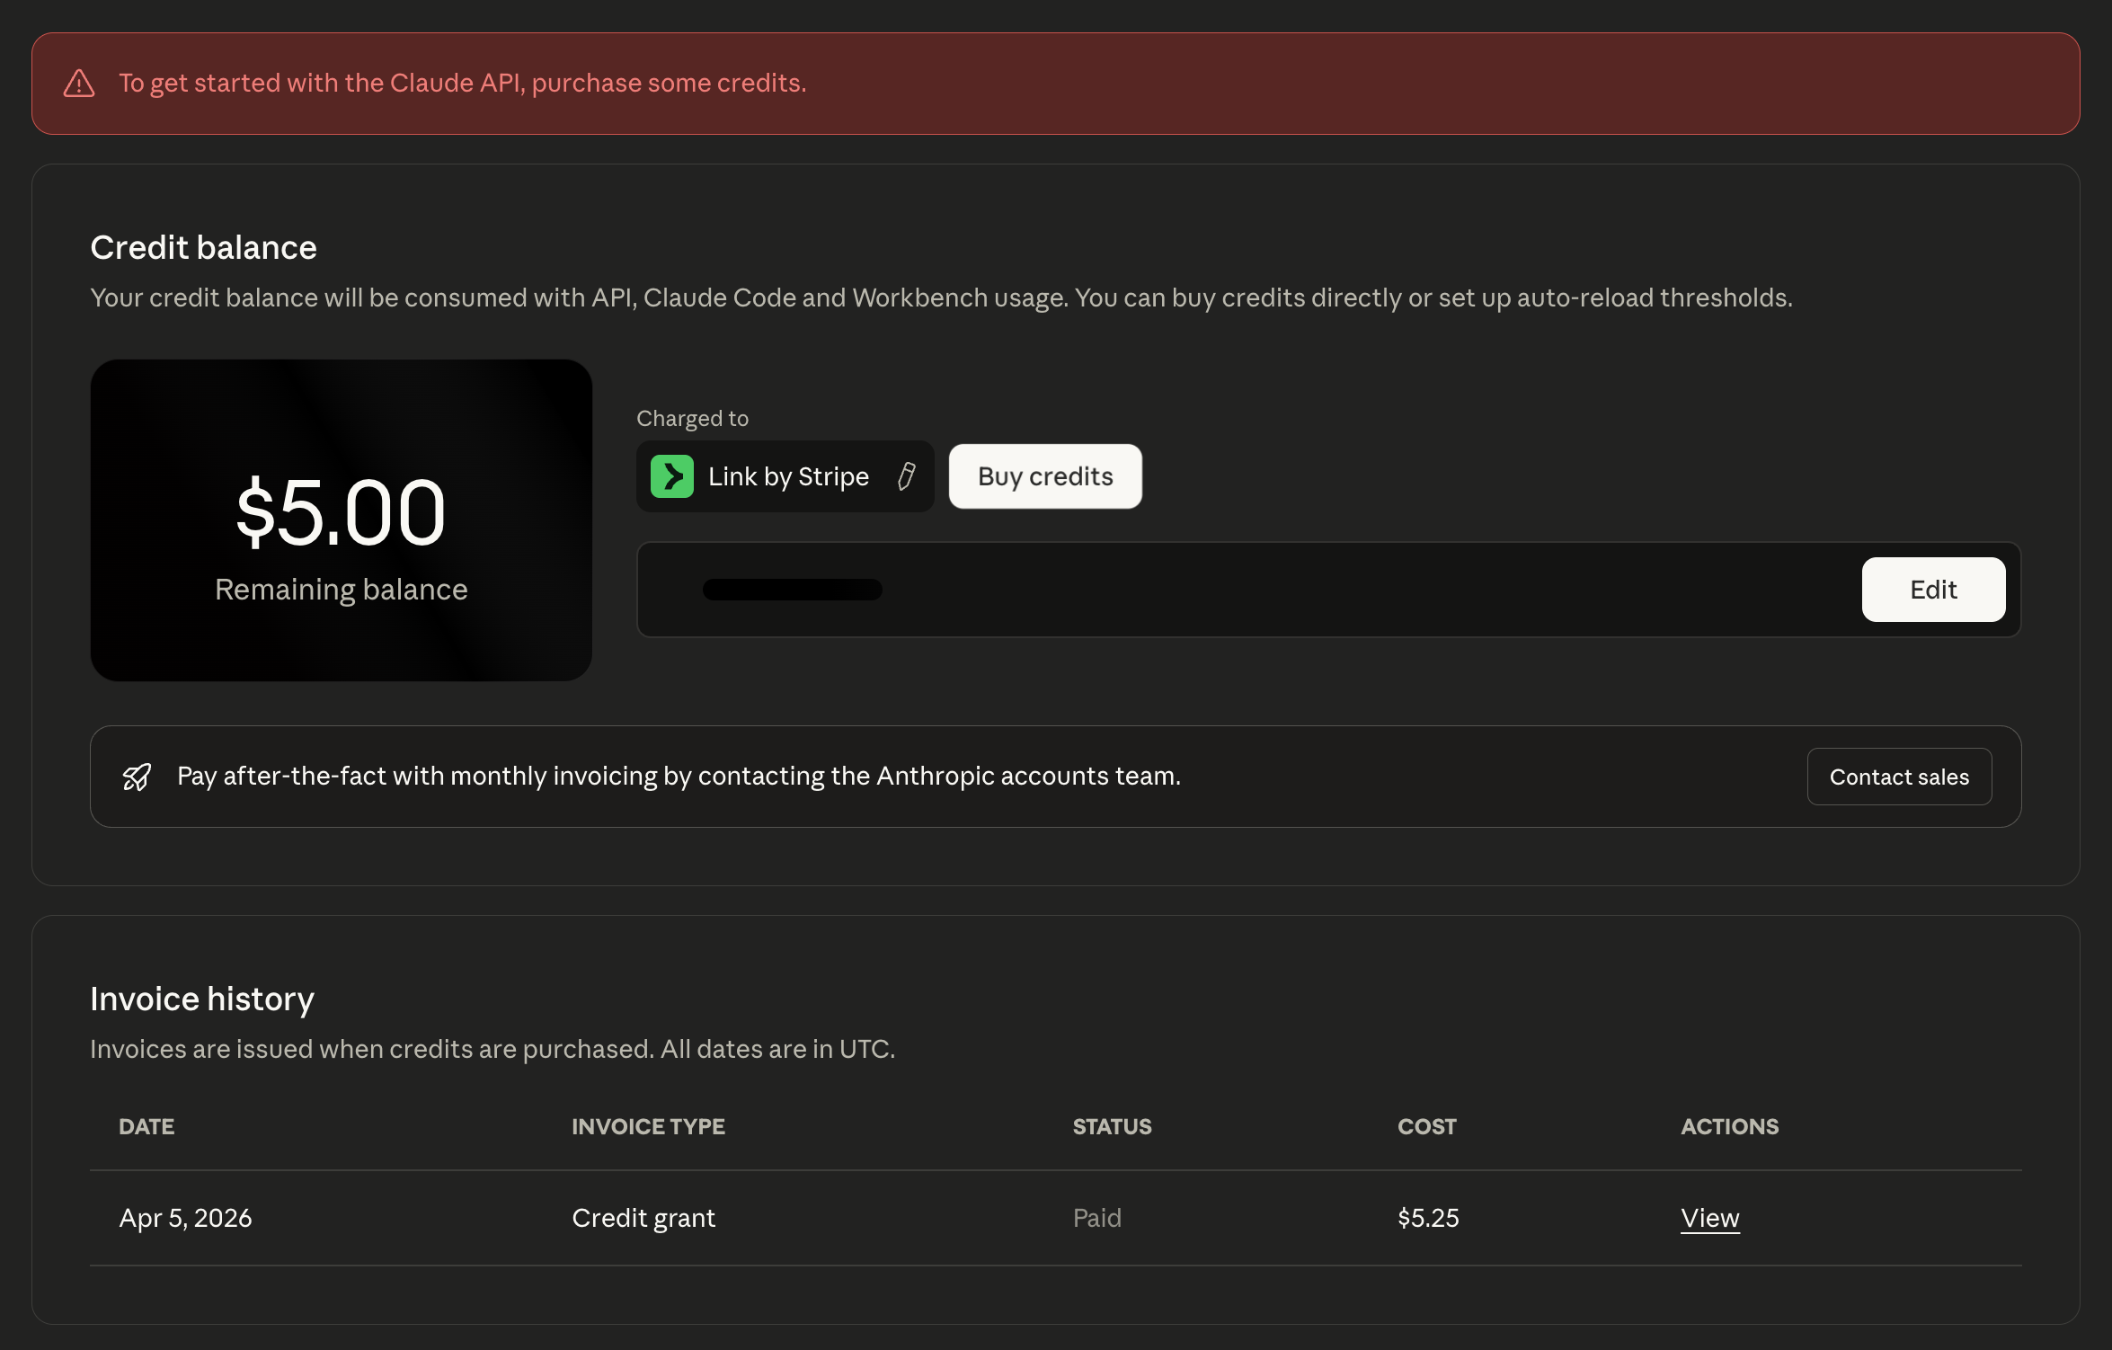The image size is (2112, 1350).
Task: Click the STATUS column header
Action: pos(1112,1126)
